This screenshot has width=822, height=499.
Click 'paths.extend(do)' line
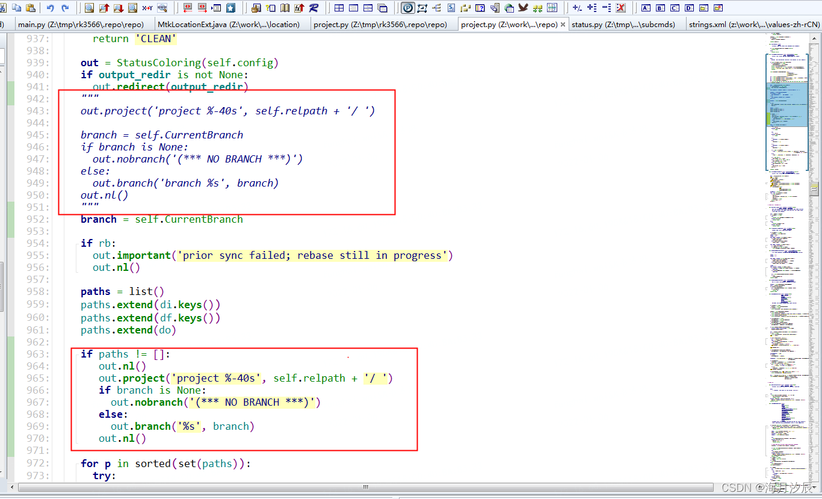tap(128, 330)
